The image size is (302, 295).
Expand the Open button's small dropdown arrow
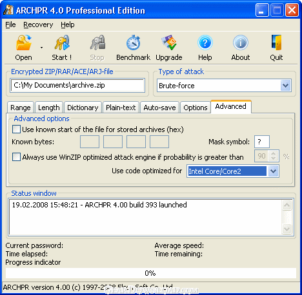[x=41, y=48]
